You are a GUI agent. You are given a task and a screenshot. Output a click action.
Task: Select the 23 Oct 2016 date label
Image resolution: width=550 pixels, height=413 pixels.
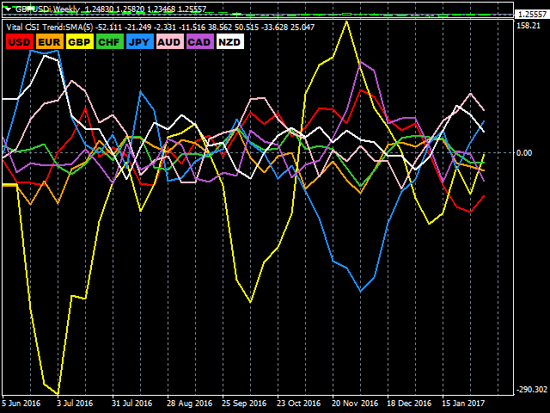pyautogui.click(x=299, y=404)
